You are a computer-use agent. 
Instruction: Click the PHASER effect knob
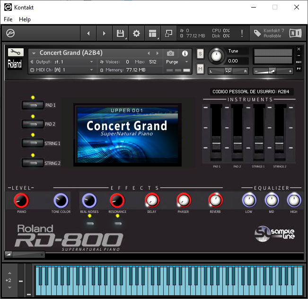pyautogui.click(x=184, y=200)
